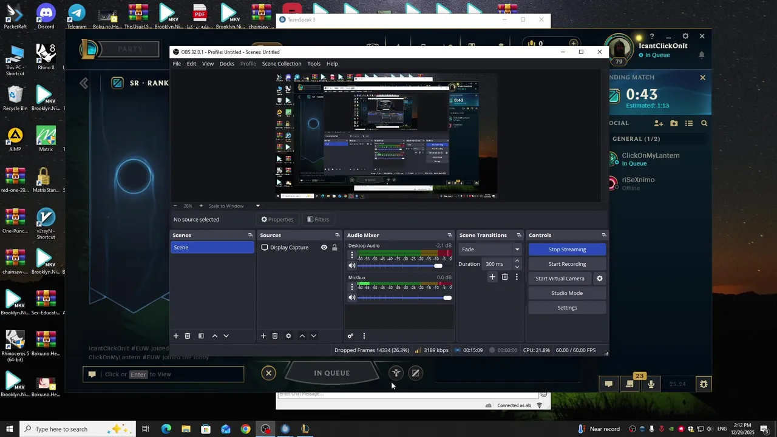Zoom in the OBS preview
Viewport: 777px width, 437px height.
pyautogui.click(x=201, y=206)
